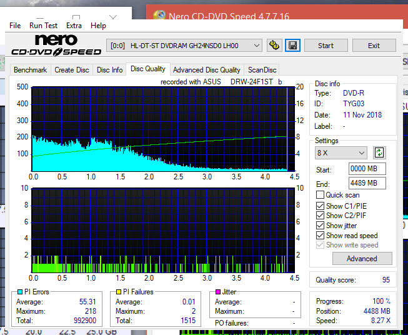This screenshot has width=408, height=335.
Task: Toggle Show jitter checkbox
Action: (x=320, y=226)
